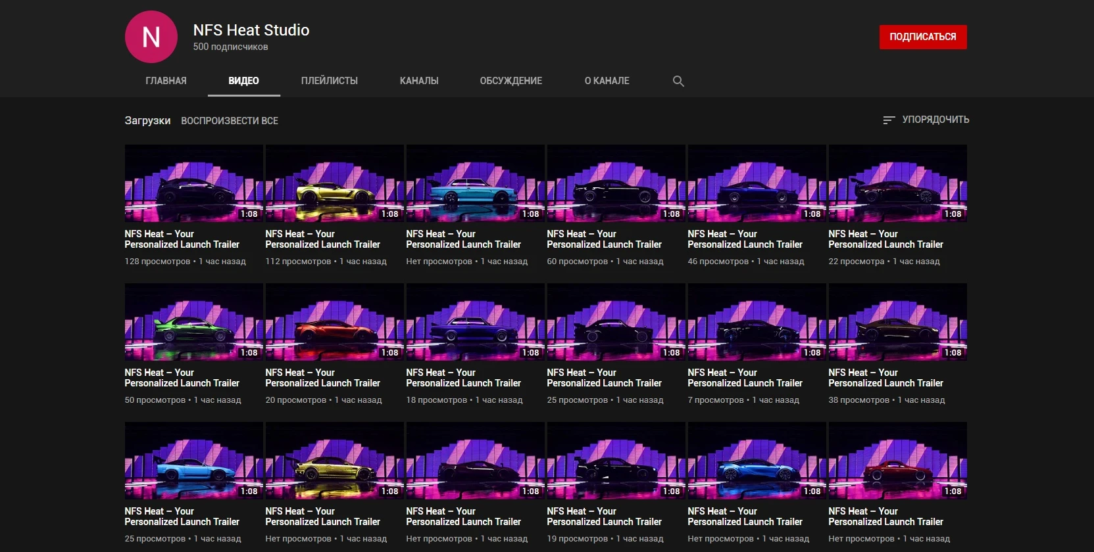This screenshot has height=552, width=1094.
Task: Open the thumbnail with 22 просмотра
Action: click(898, 183)
